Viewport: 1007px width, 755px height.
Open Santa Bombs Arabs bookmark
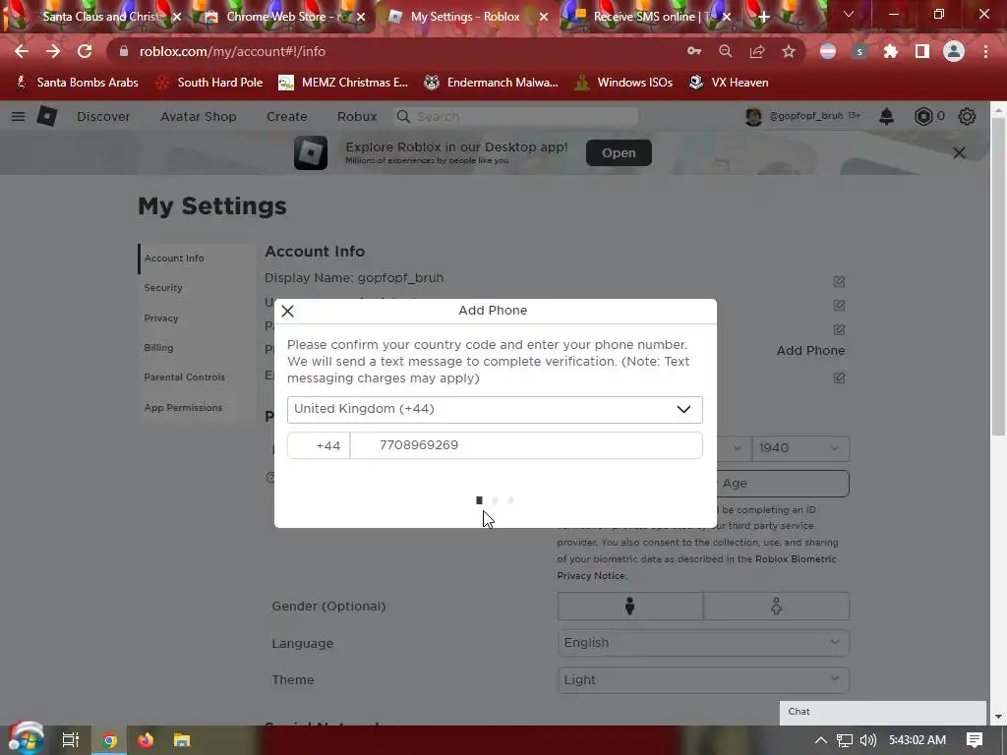77,83
